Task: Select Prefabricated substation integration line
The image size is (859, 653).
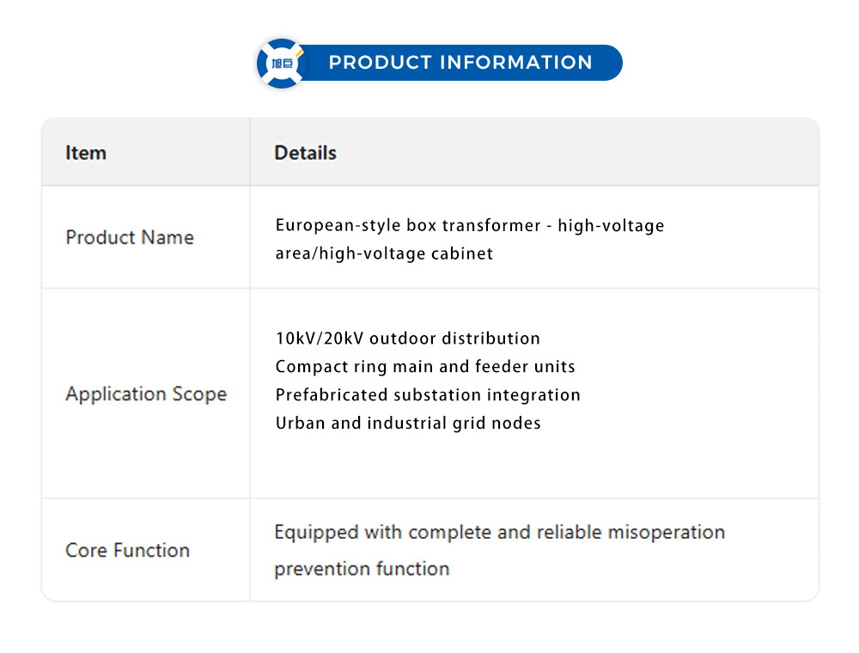Action: click(x=428, y=395)
